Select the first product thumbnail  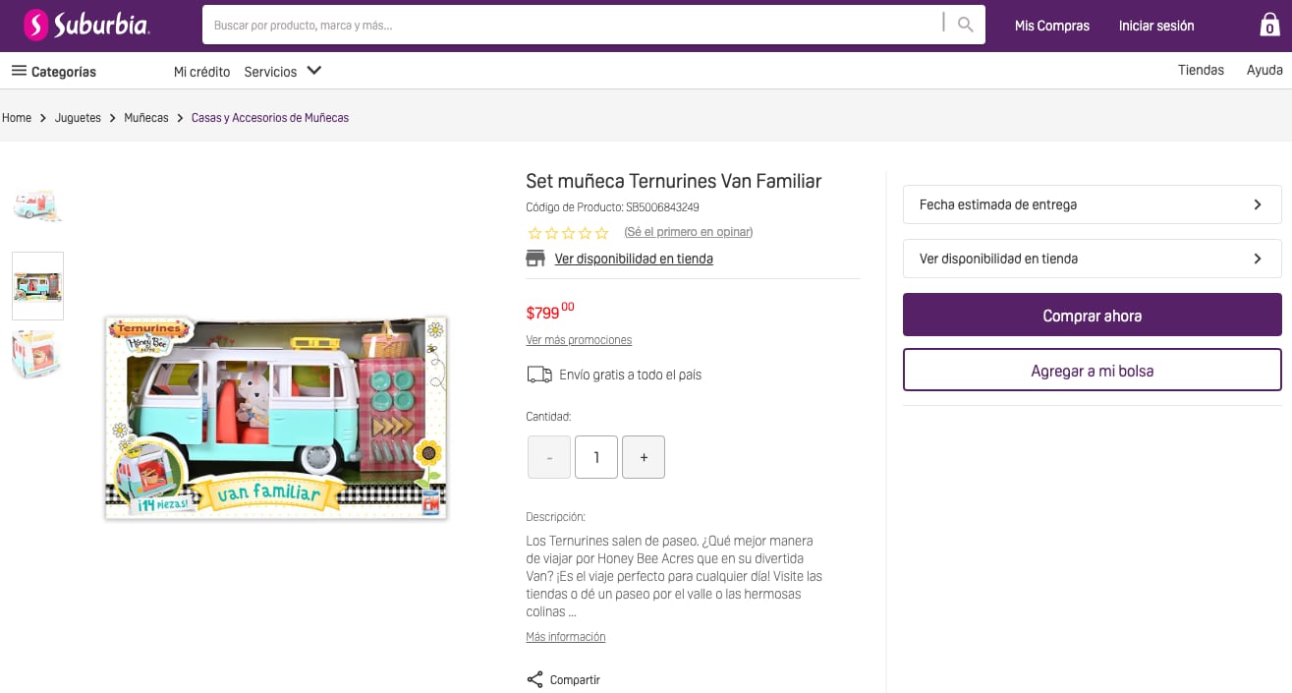click(37, 204)
